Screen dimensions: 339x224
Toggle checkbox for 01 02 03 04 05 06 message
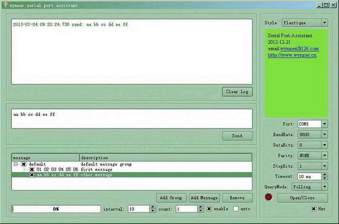coord(32,169)
